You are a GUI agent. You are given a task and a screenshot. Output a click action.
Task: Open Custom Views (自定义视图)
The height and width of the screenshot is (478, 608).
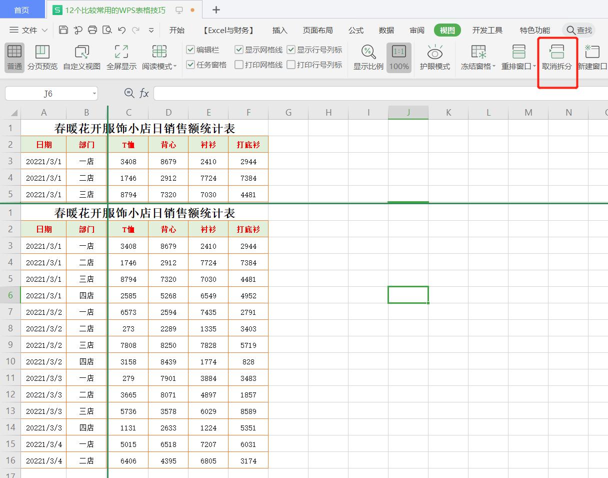click(x=81, y=52)
